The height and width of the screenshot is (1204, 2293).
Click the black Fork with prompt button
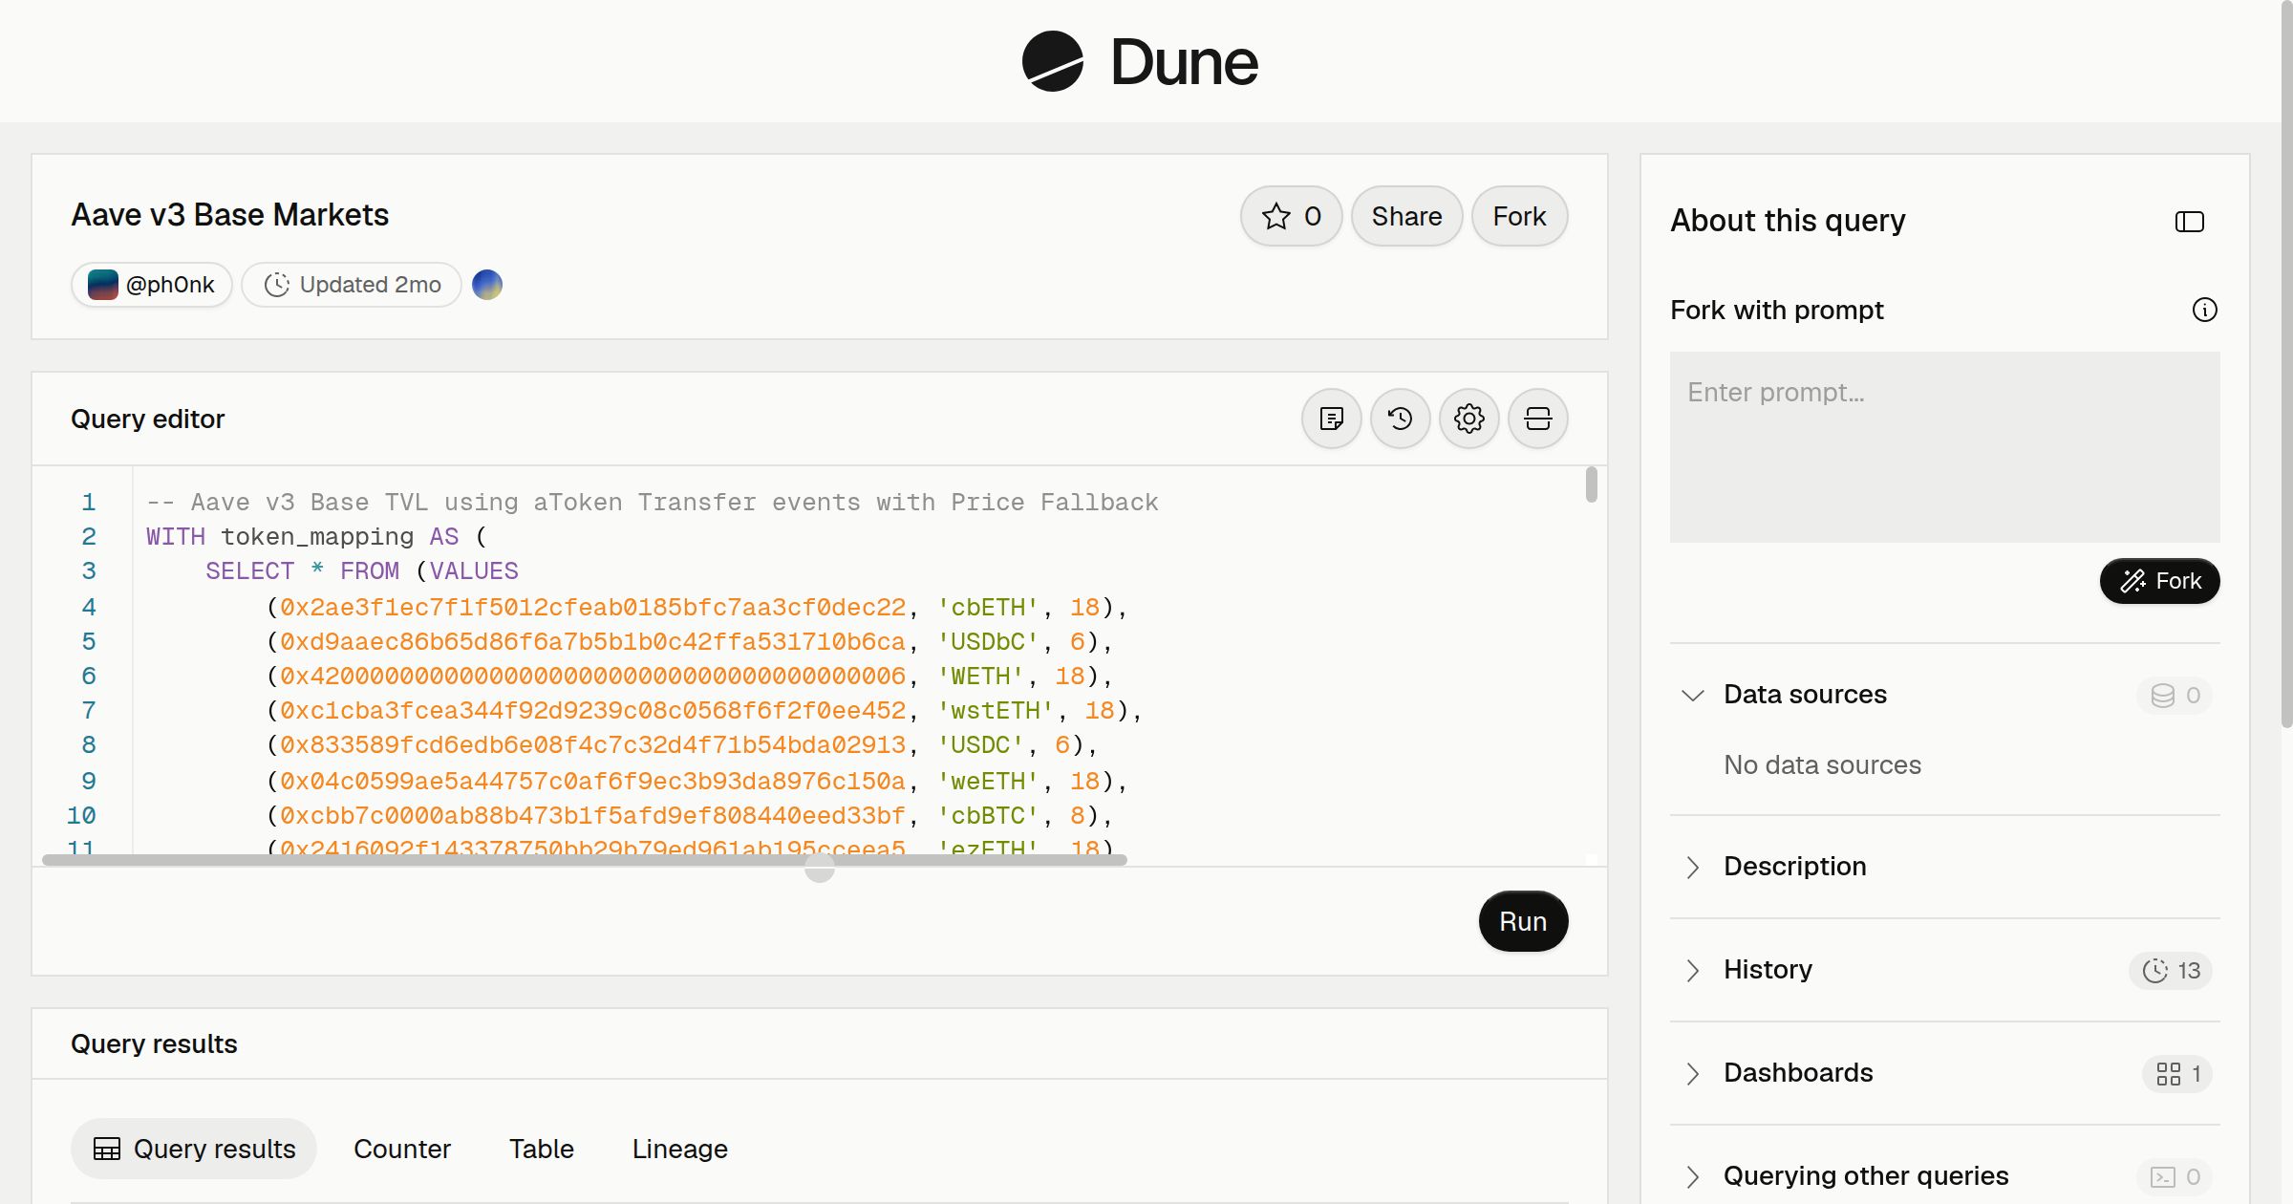[2159, 581]
